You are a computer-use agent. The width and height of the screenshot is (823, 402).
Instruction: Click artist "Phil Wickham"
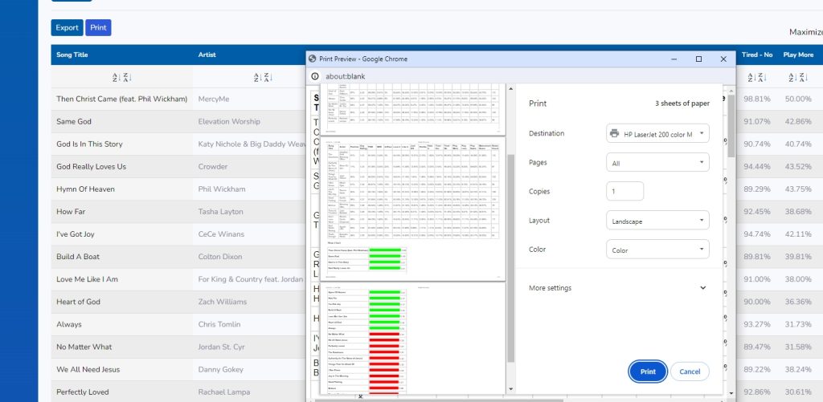click(222, 189)
